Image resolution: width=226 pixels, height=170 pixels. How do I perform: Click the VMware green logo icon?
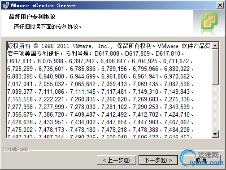tap(209, 21)
